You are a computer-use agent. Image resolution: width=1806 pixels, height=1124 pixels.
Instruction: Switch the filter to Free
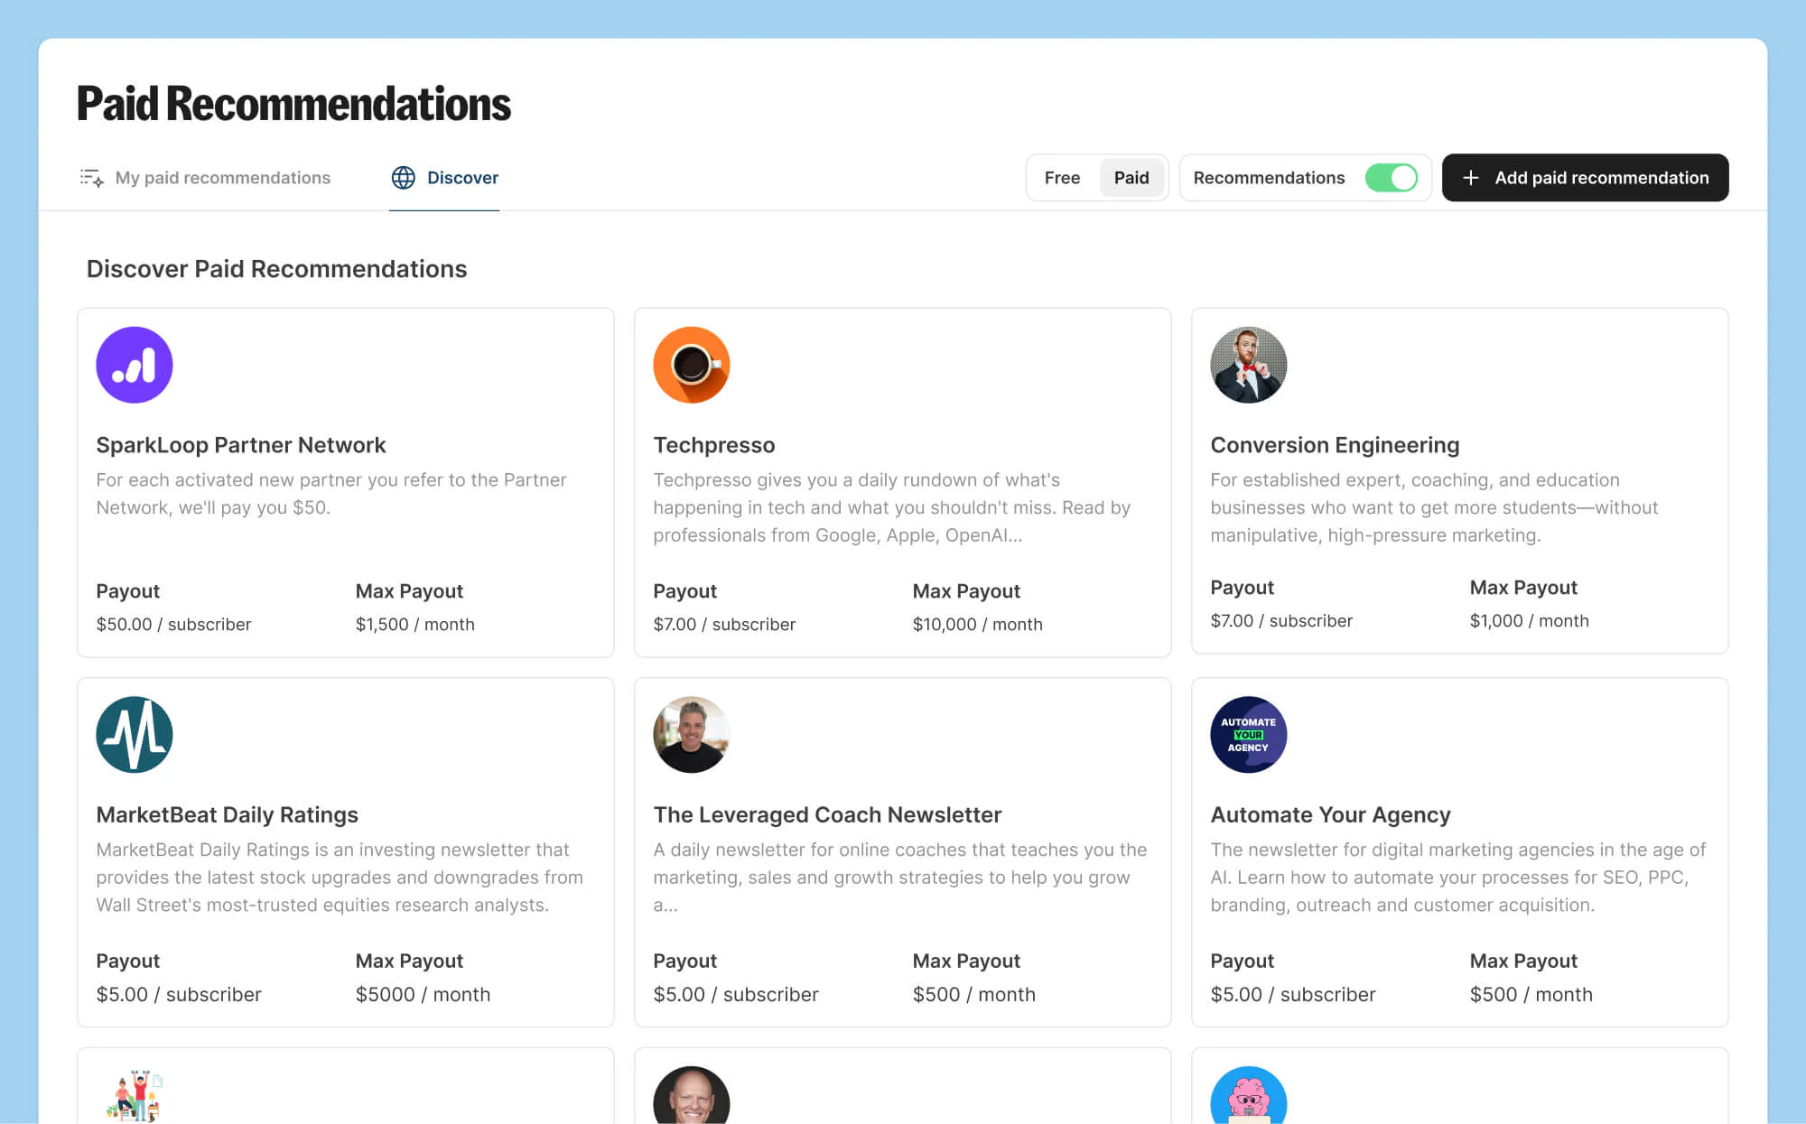click(x=1062, y=178)
